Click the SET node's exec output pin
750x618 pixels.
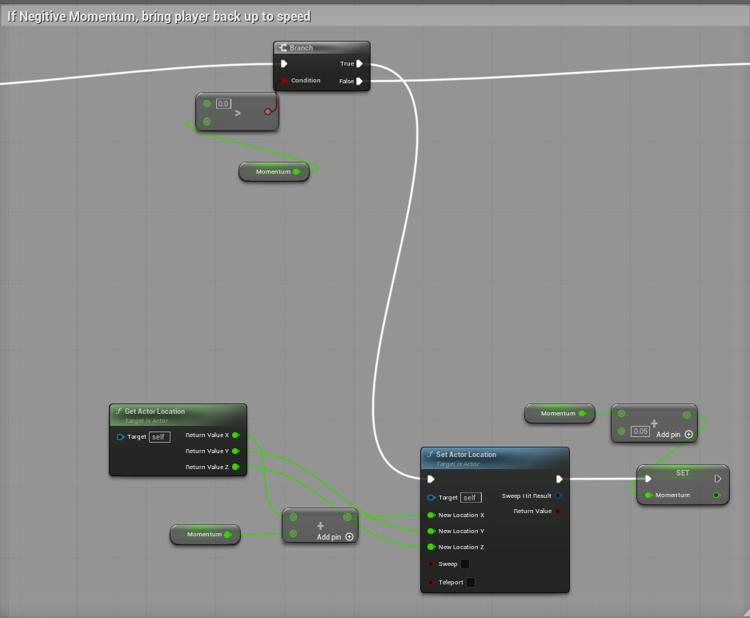(x=718, y=479)
